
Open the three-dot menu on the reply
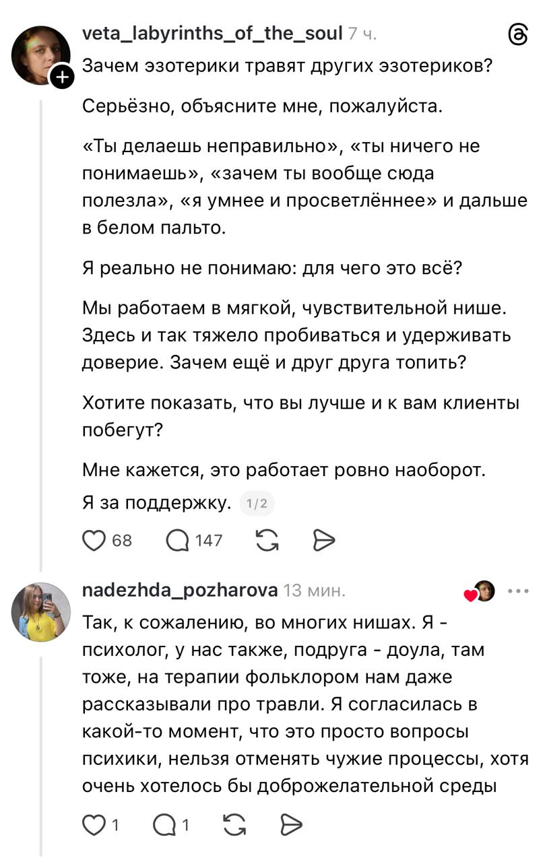(519, 591)
